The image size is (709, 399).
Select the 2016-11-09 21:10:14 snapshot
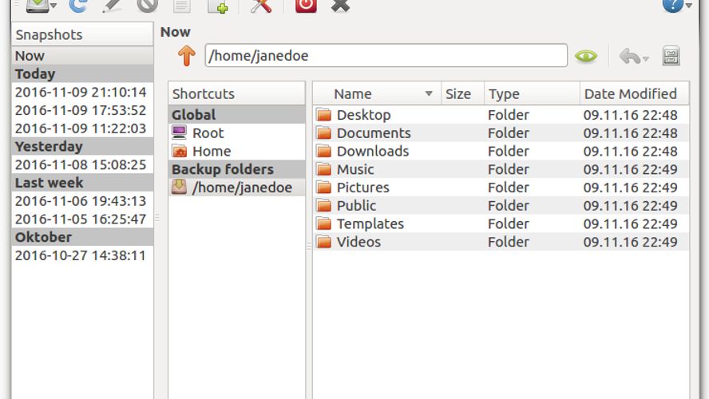coord(82,93)
